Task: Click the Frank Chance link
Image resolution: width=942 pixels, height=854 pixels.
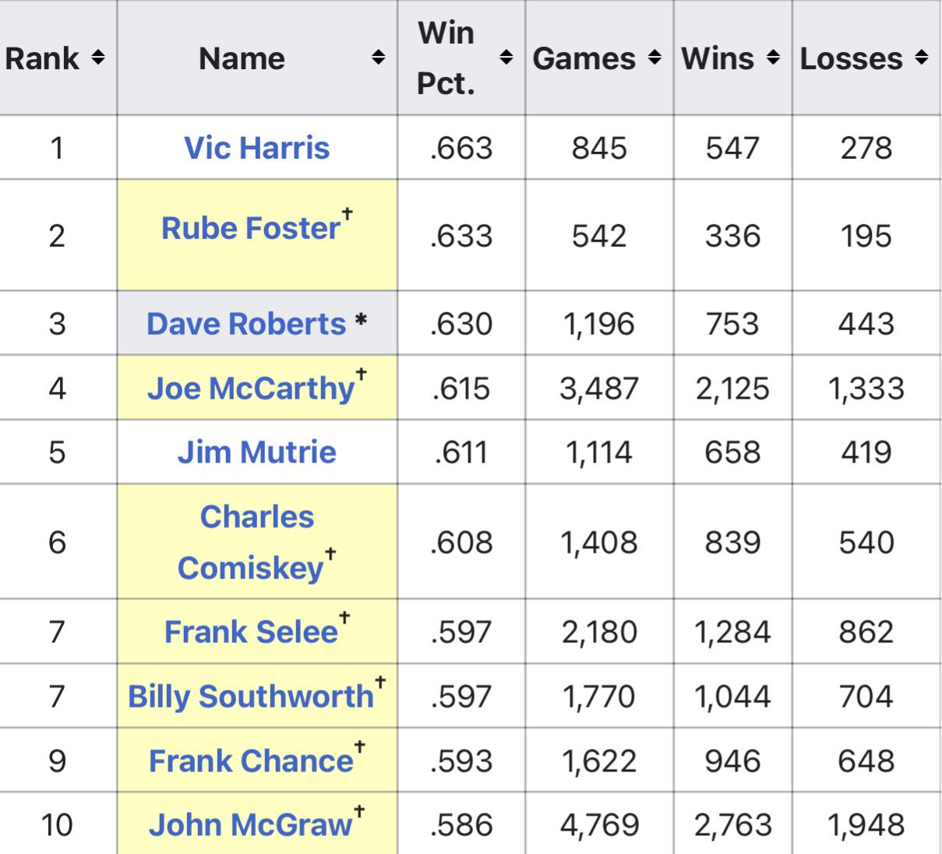Action: point(251,761)
